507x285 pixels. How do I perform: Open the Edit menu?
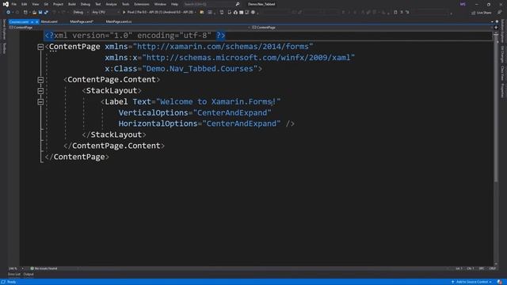[25, 4]
